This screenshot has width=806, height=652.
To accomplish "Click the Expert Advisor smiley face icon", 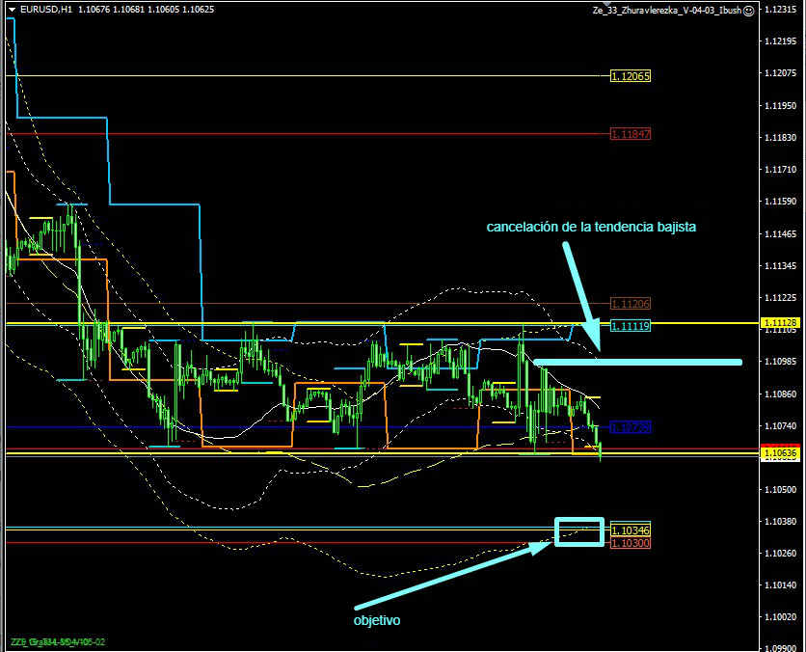I will click(x=749, y=10).
